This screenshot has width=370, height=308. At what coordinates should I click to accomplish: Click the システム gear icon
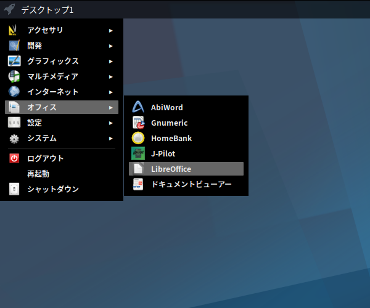[14, 139]
